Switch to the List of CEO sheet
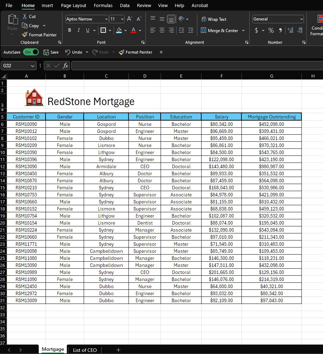Viewport: 323px width, 354px height. click(85, 350)
